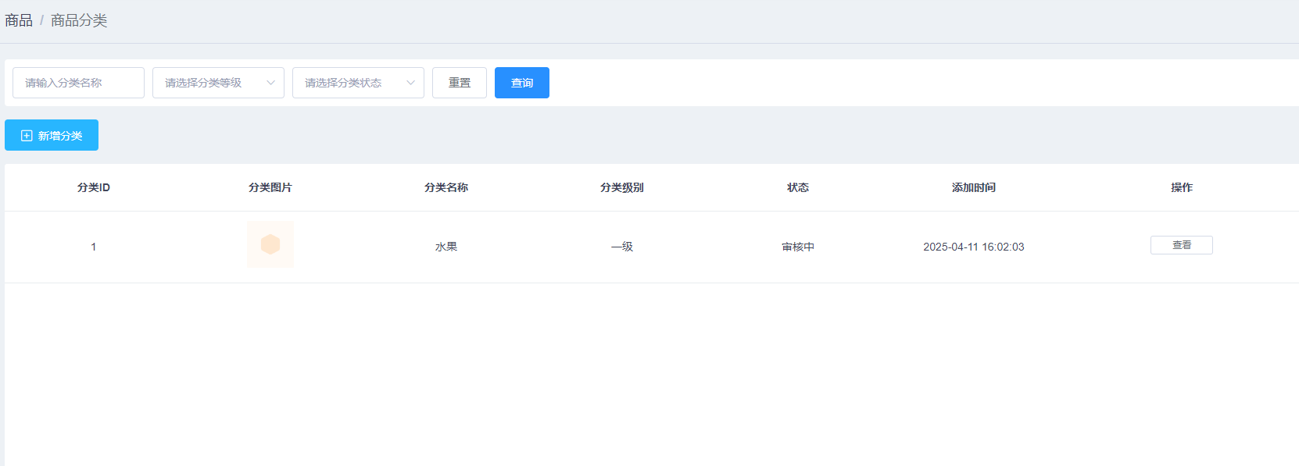Click the 状态 column header
This screenshot has height=466, width=1299.
coord(798,187)
